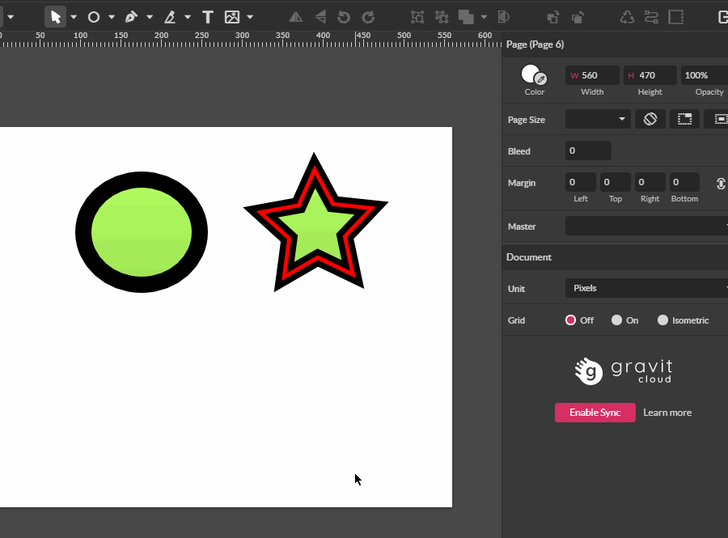Viewport: 728px width, 538px height.
Task: Select the Text tool
Action: click(207, 16)
